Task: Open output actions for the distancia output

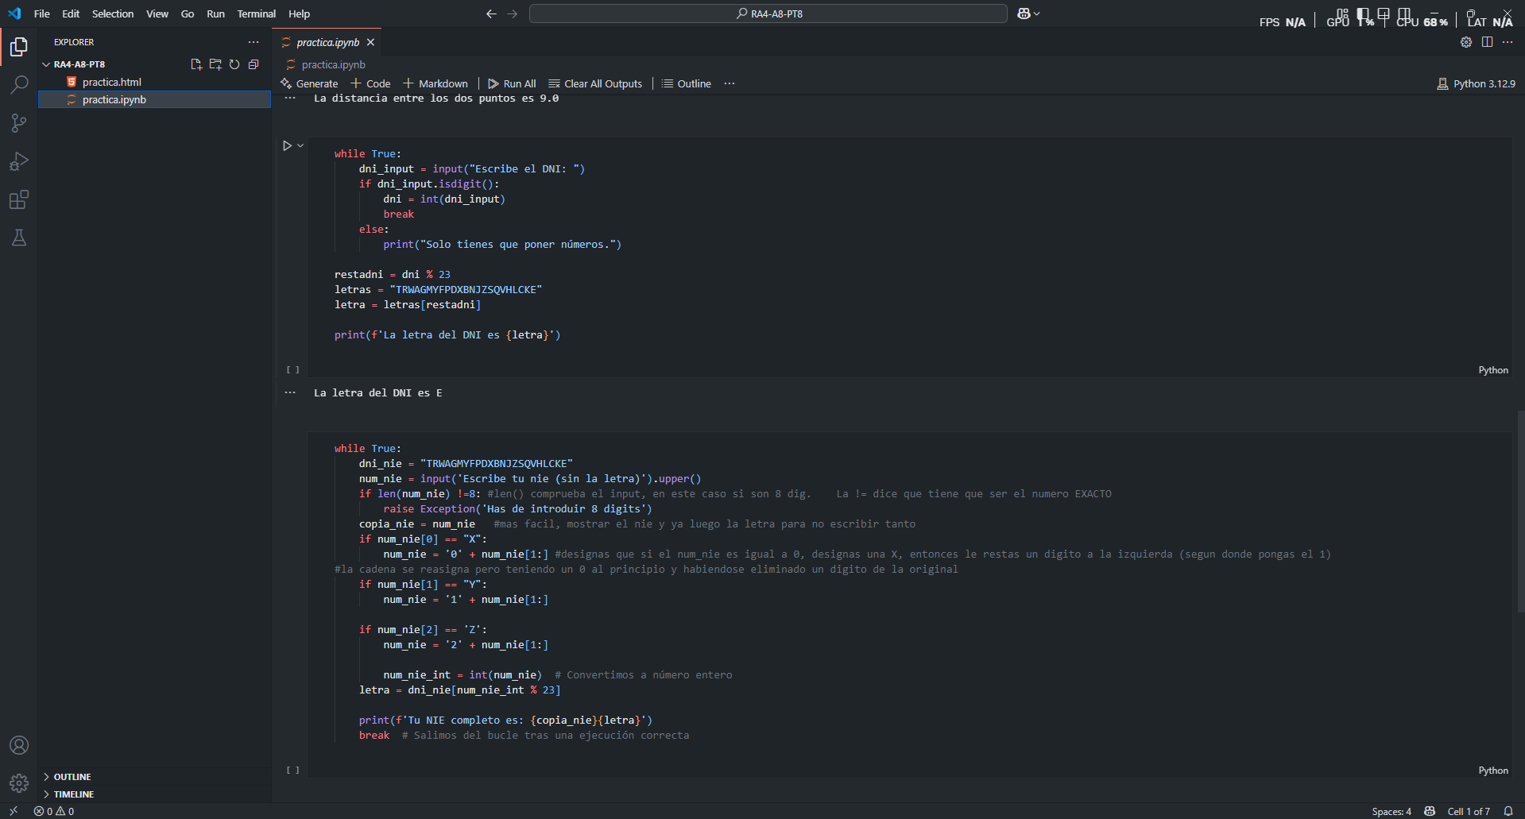Action: pyautogui.click(x=290, y=99)
